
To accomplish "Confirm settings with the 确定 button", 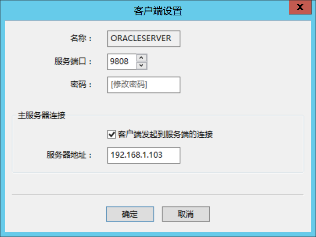I will 129,214.
